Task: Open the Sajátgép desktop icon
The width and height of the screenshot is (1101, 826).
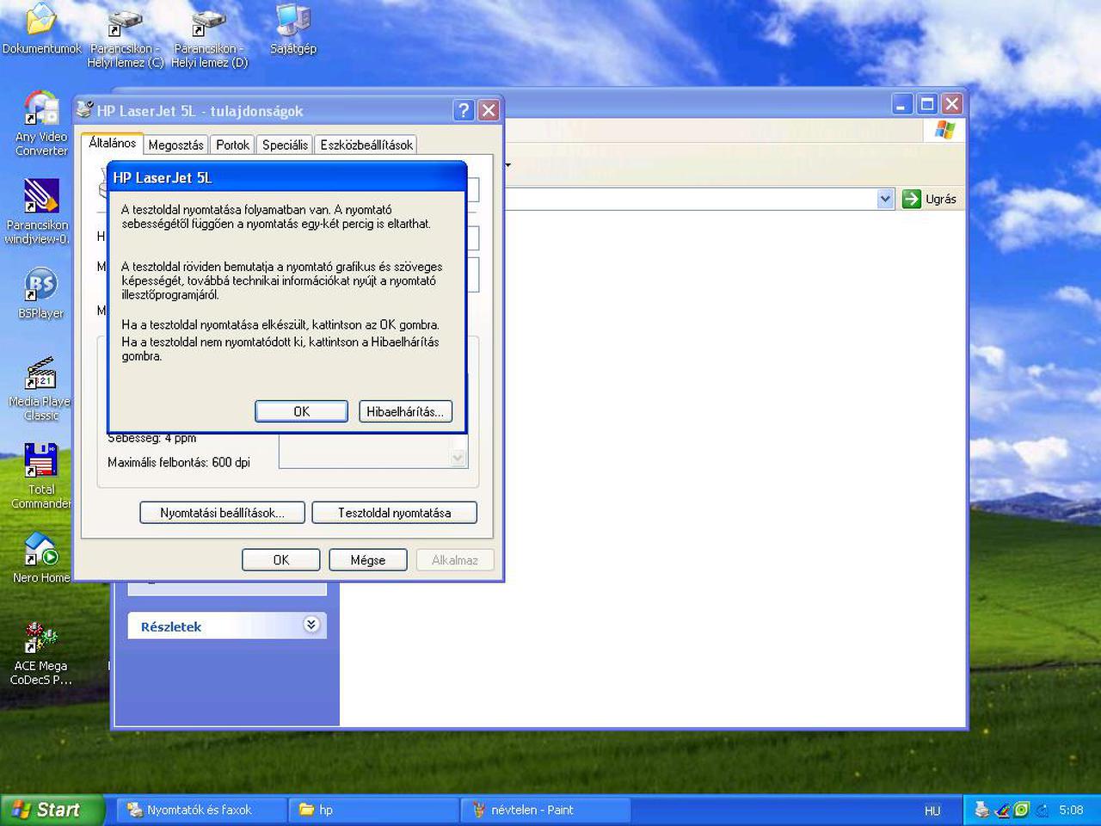Action: tap(293, 21)
